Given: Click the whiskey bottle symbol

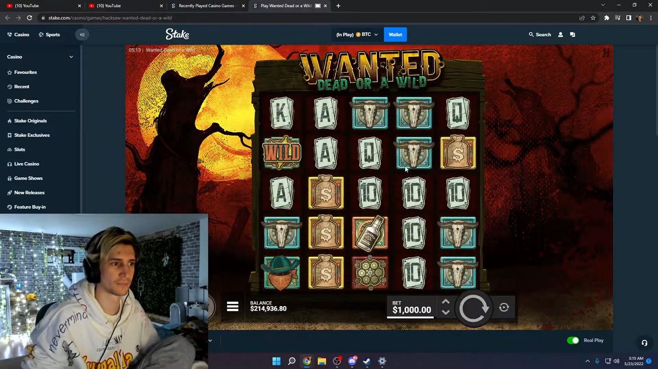Looking at the screenshot, I should [370, 233].
